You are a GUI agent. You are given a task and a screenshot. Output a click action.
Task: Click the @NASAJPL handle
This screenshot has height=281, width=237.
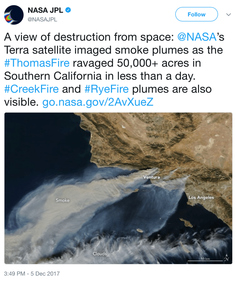(x=42, y=19)
